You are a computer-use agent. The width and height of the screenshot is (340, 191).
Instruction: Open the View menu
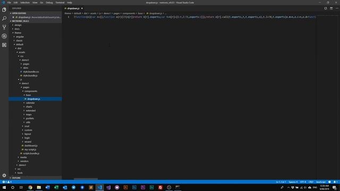(x=35, y=3)
